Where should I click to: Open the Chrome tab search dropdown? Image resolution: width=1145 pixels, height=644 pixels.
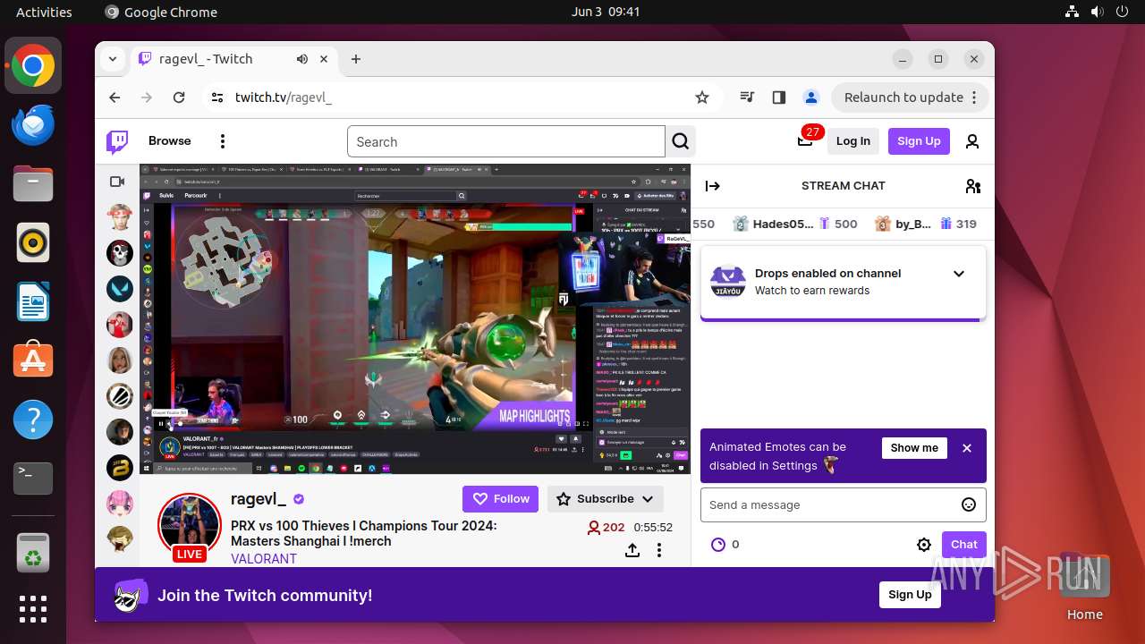pos(113,59)
